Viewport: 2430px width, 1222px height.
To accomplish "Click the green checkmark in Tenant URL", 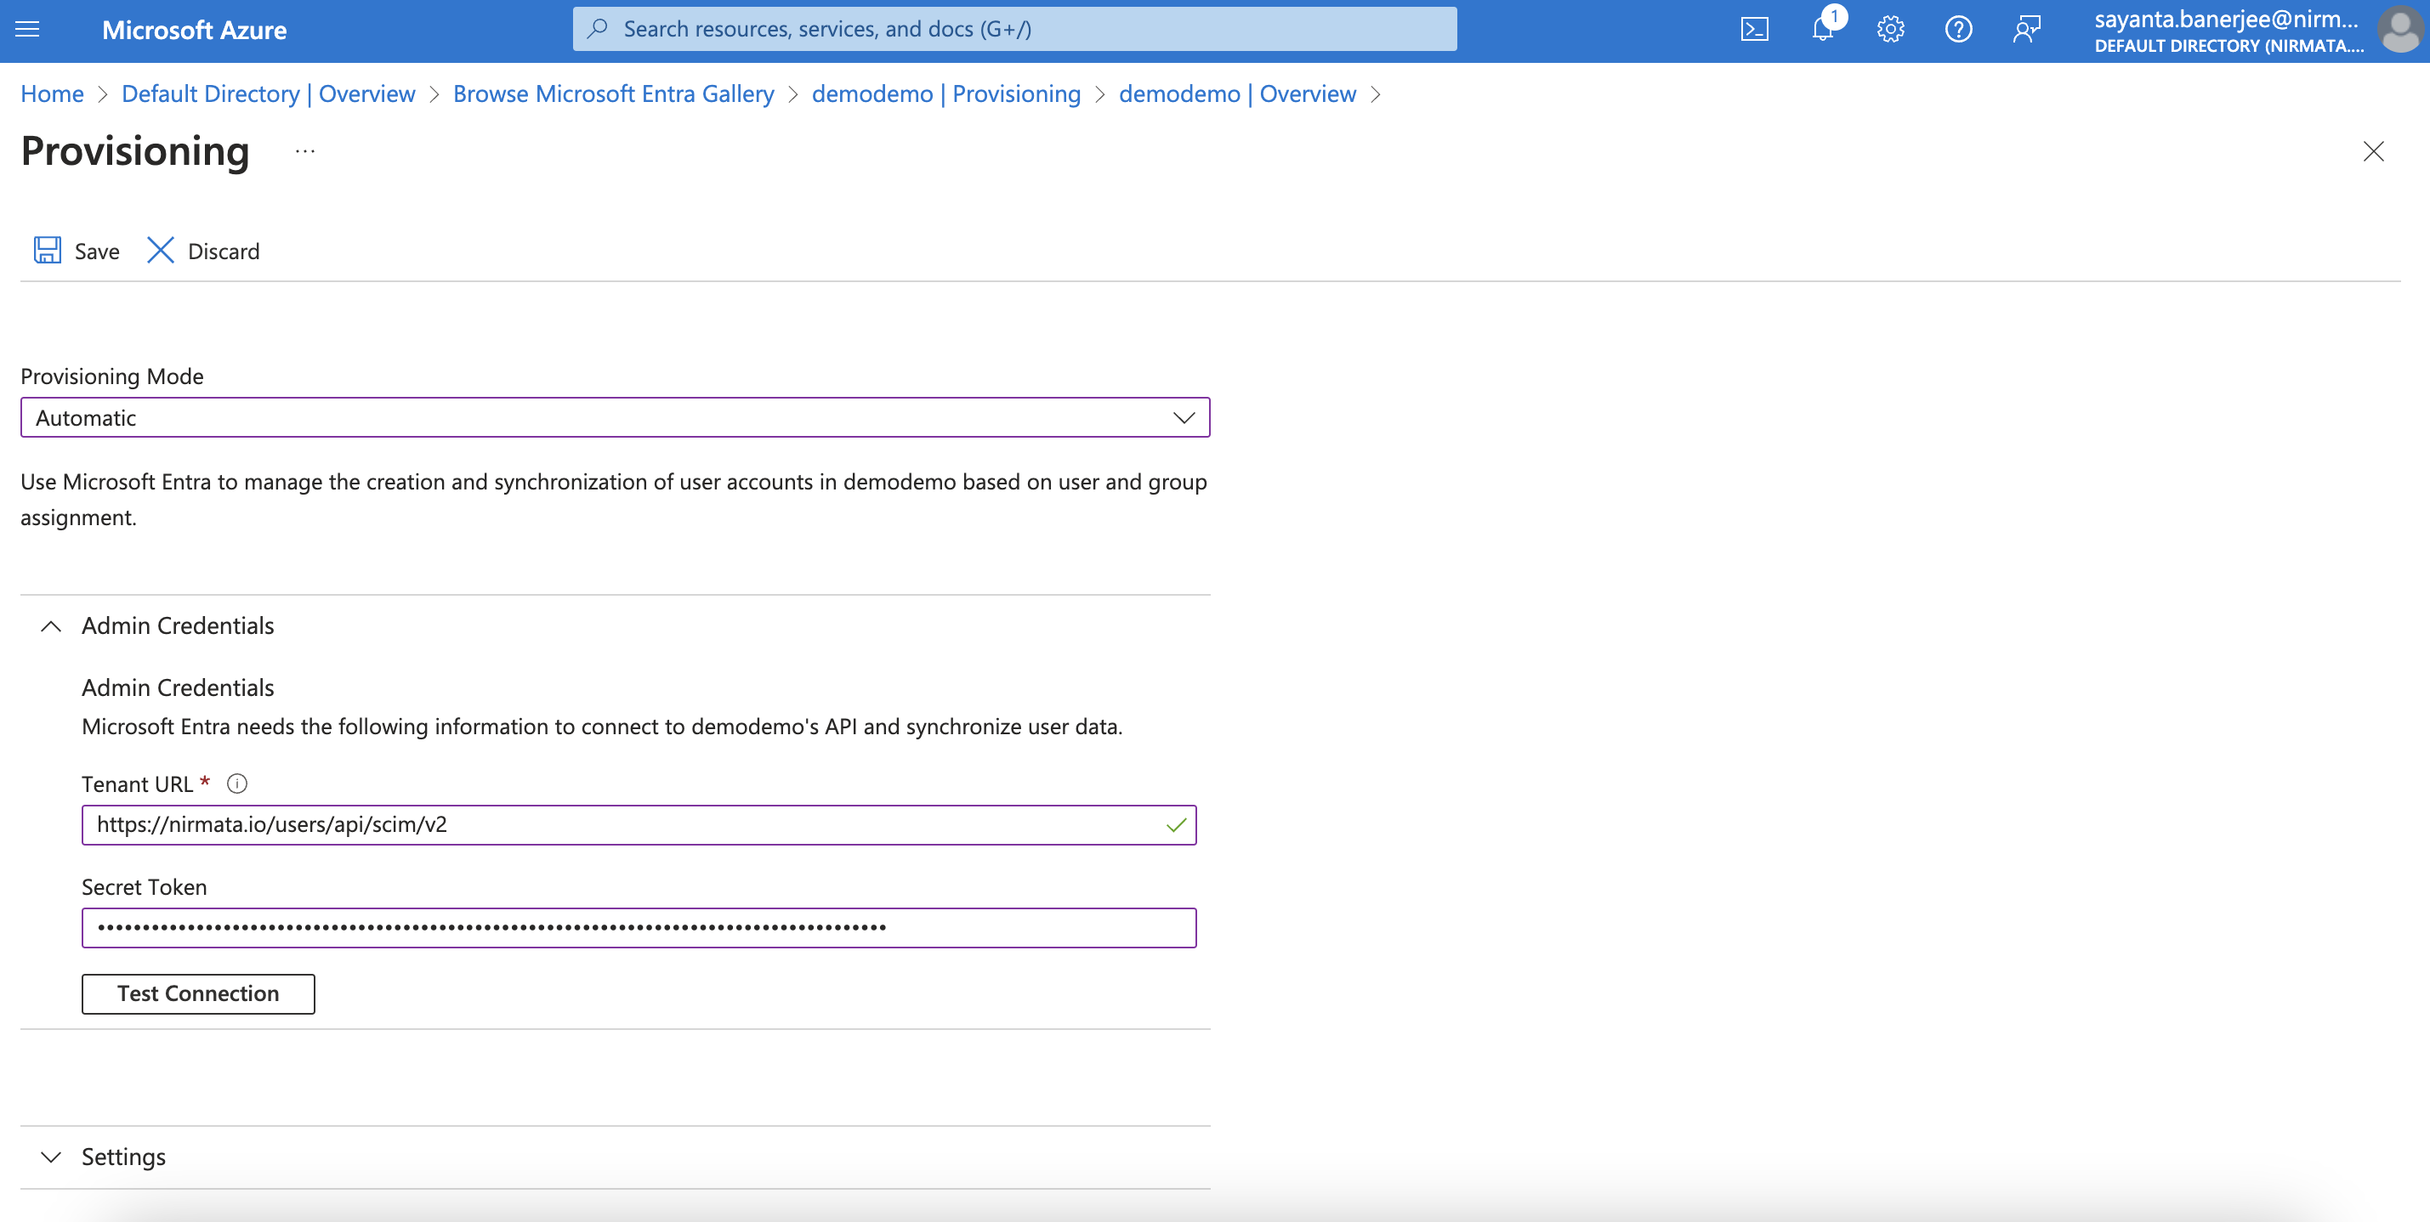I will point(1175,825).
